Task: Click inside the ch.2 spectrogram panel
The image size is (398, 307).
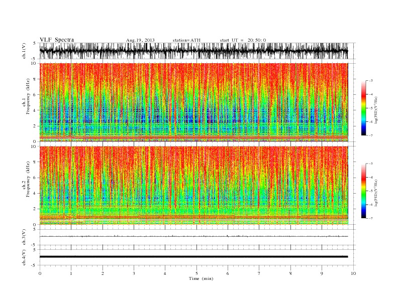Action: point(193,186)
